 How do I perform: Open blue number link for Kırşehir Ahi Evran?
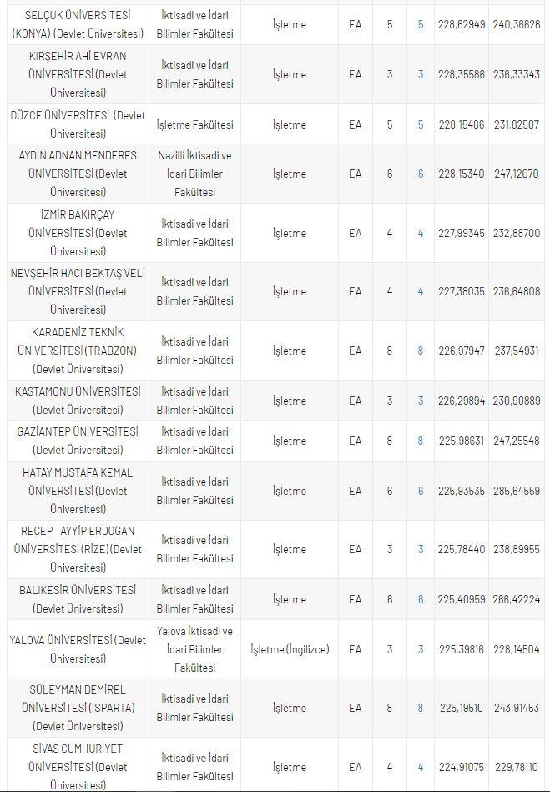tap(421, 74)
